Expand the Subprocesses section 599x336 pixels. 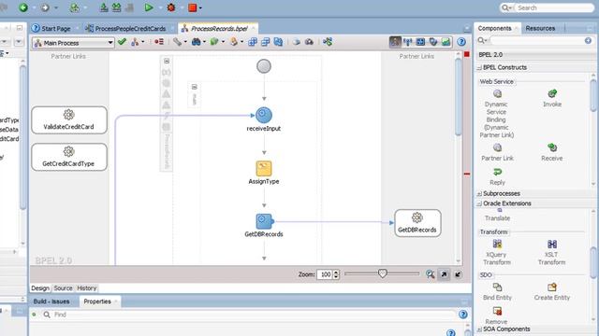[479, 194]
